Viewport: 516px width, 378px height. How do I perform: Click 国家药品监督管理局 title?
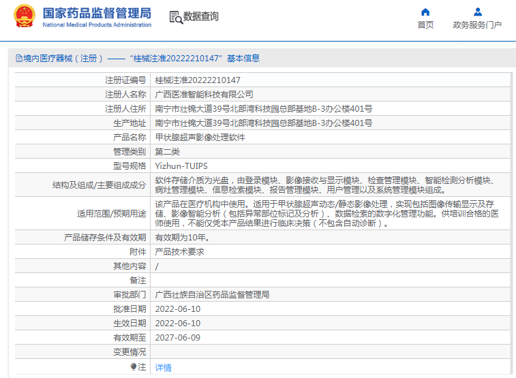point(97,13)
